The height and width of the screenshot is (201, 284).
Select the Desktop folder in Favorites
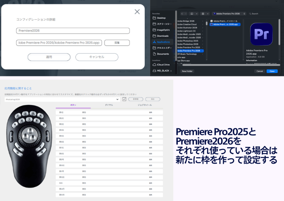(x=161, y=18)
